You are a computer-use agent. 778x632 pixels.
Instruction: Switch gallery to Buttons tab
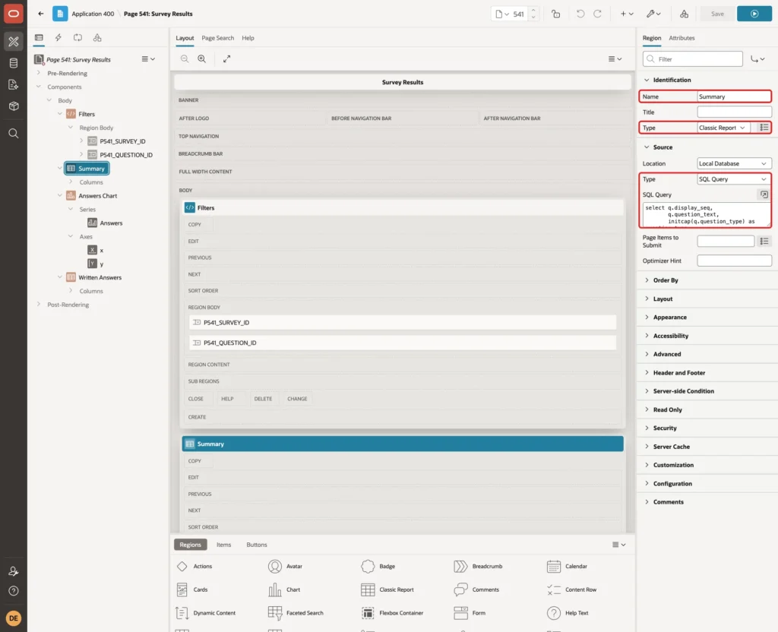point(257,545)
